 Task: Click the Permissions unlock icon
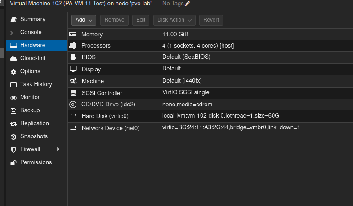(x=13, y=163)
